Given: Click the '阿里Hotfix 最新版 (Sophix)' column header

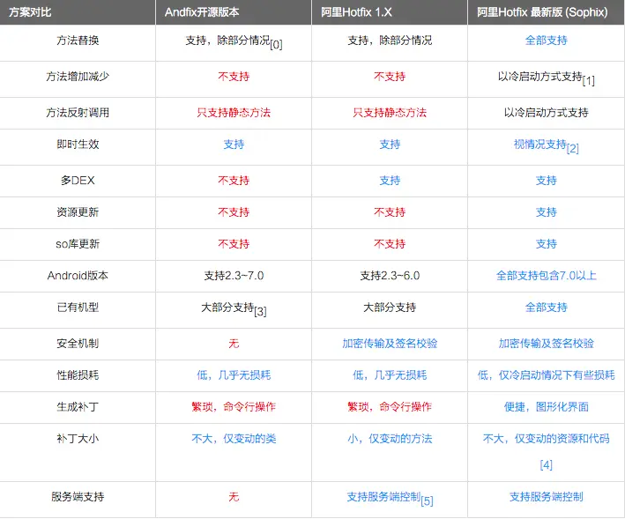Looking at the screenshot, I should click(x=542, y=12).
